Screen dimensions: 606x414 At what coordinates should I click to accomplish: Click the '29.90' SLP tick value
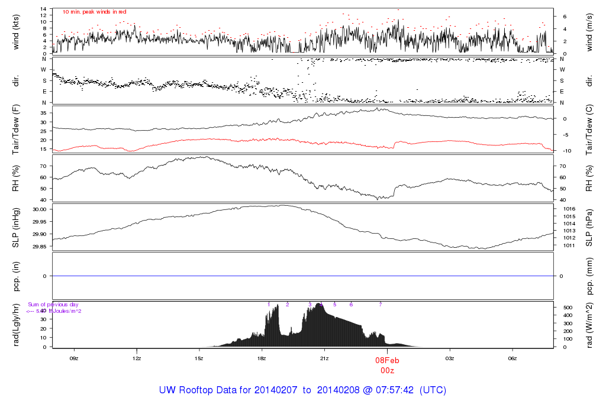point(40,234)
